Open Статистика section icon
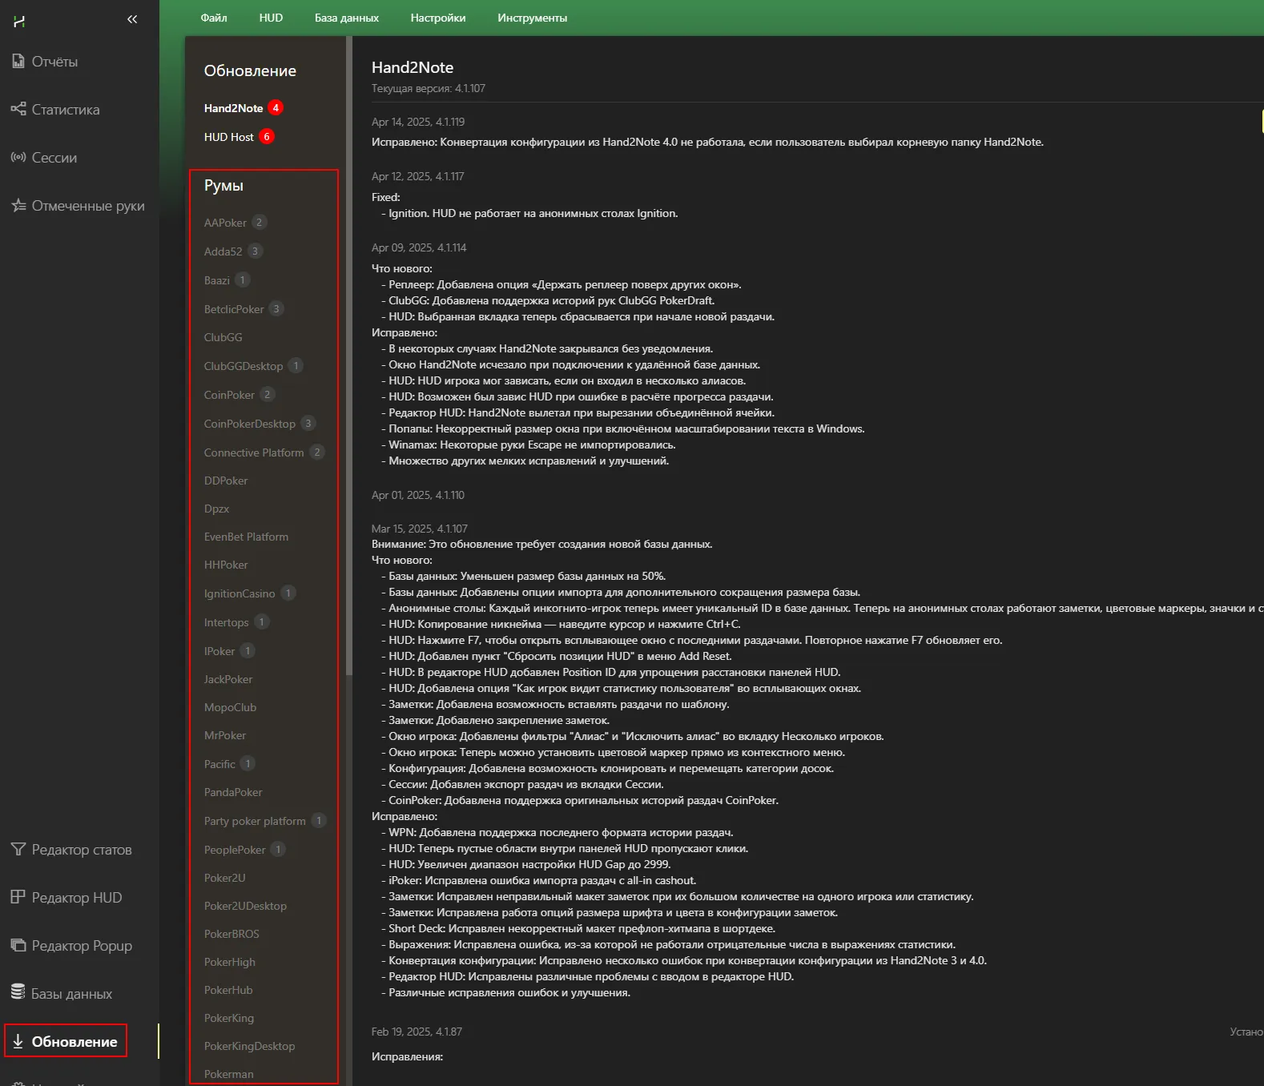Screen dimensions: 1264x1086 [x=18, y=109]
